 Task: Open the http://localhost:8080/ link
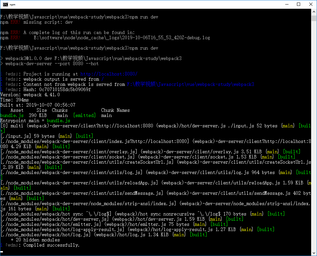[x=109, y=74]
